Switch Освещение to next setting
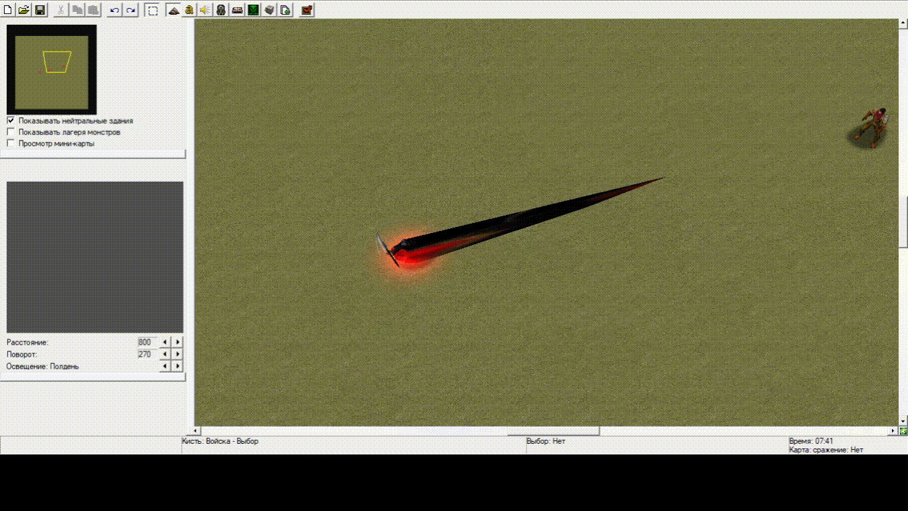The height and width of the screenshot is (511, 908). (x=177, y=366)
